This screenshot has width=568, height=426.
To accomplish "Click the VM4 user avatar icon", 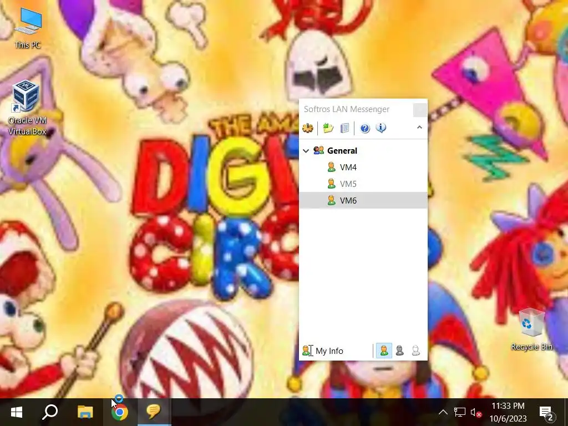I will [331, 167].
